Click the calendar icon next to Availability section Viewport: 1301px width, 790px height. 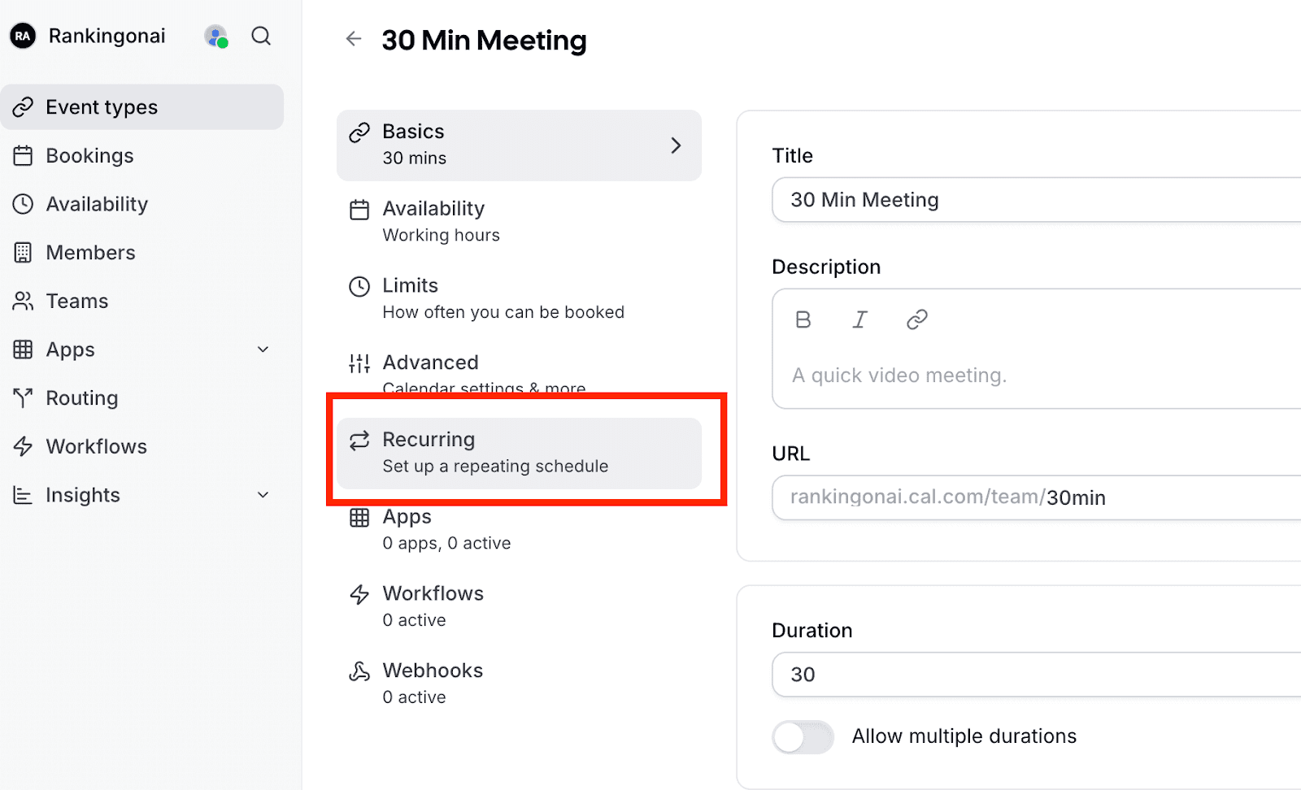(359, 209)
